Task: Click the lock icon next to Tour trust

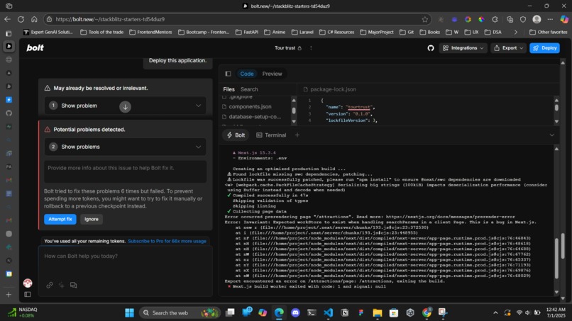Action: pos(299,48)
